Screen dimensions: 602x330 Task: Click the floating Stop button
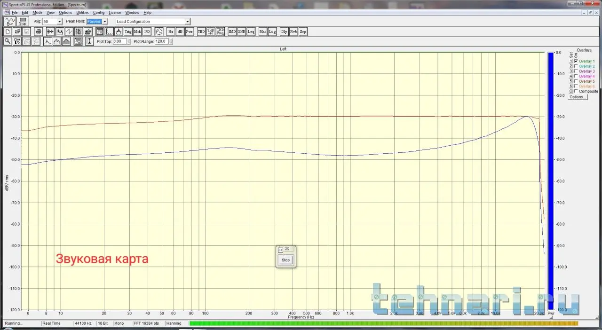point(286,260)
